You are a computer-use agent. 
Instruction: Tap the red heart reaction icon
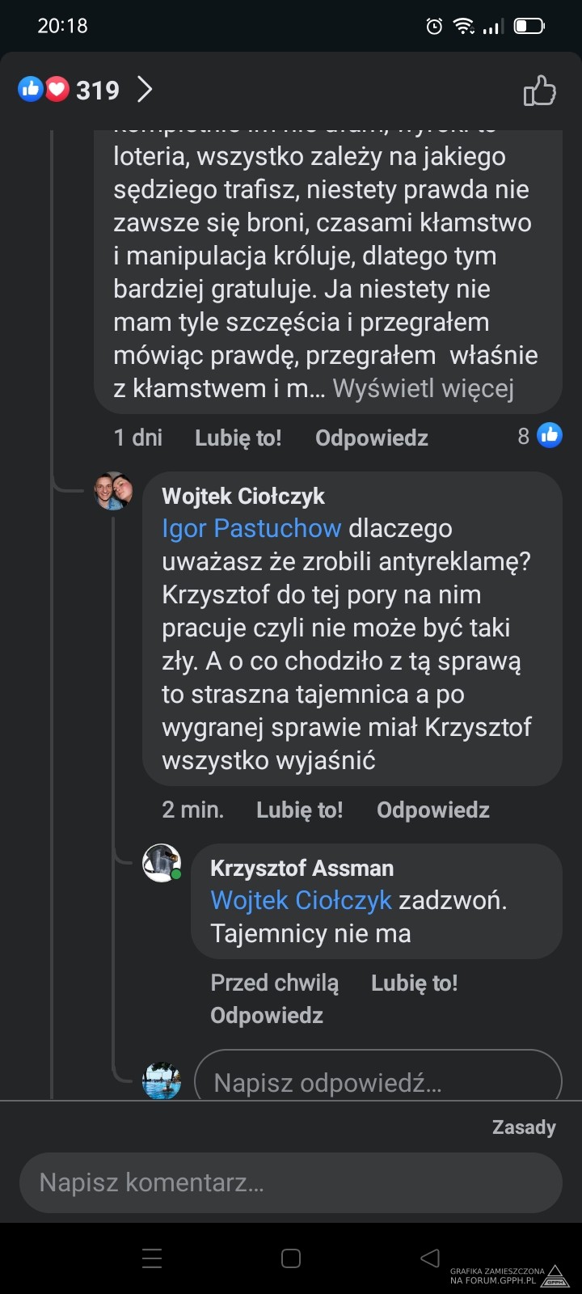click(57, 89)
